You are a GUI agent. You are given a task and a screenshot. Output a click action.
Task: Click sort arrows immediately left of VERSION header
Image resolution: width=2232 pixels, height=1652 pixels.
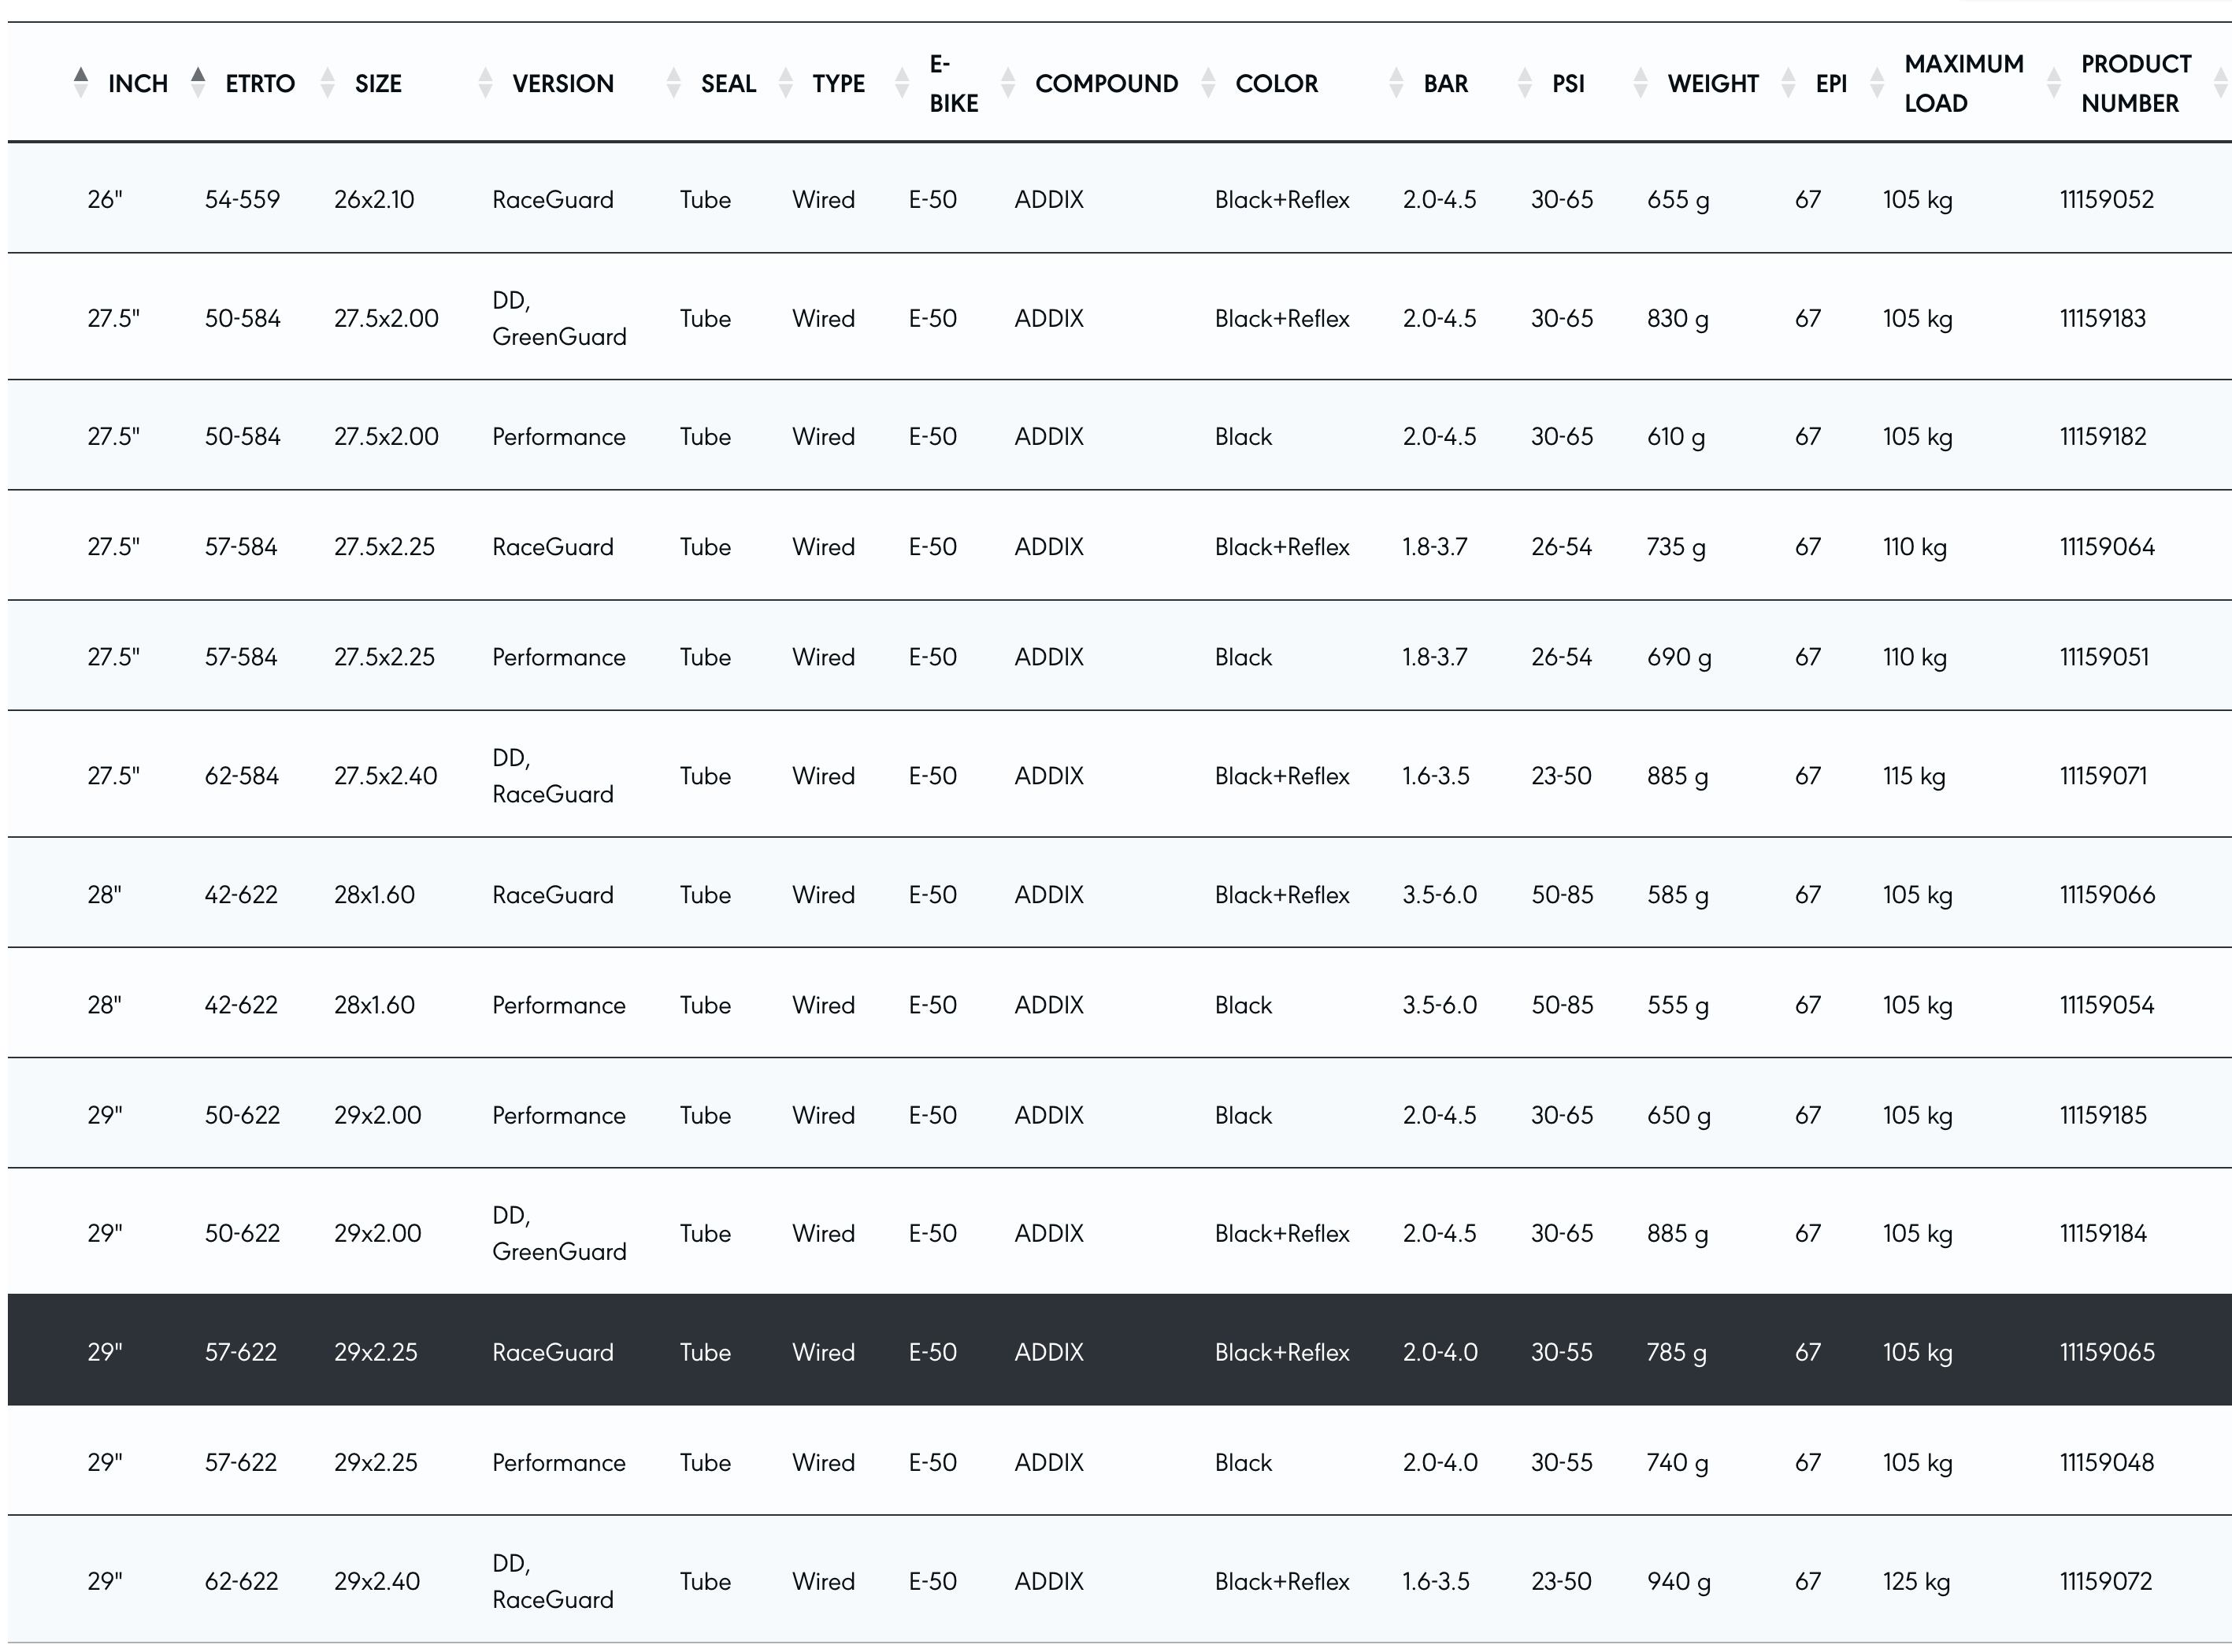pos(485,83)
